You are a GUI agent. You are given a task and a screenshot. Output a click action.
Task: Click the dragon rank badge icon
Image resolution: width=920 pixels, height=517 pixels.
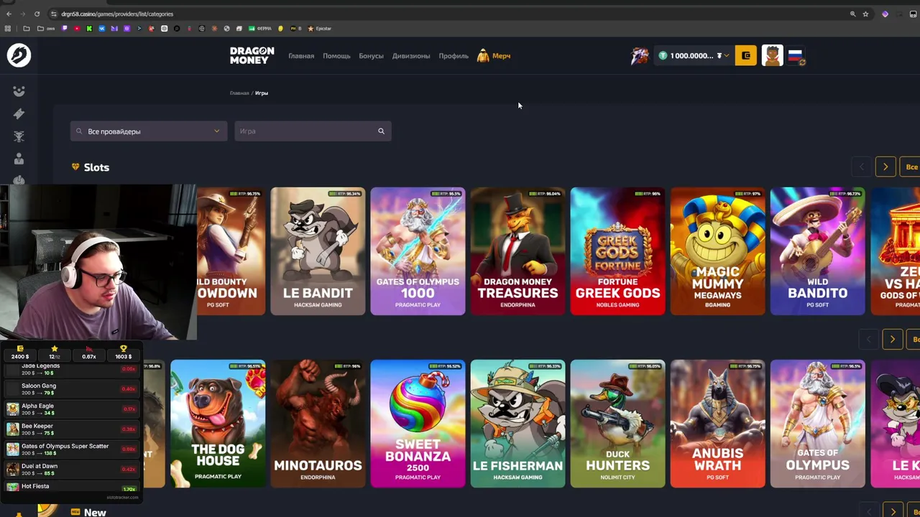[639, 55]
